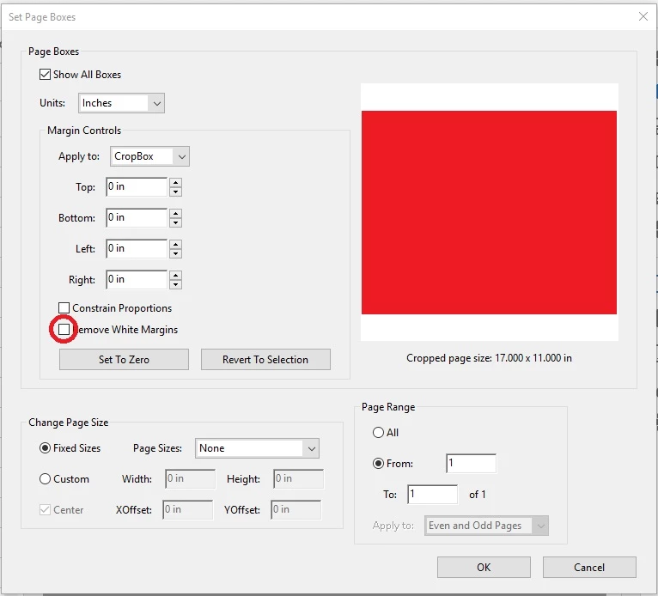Toggle the disabled Center checkbox

(x=45, y=510)
